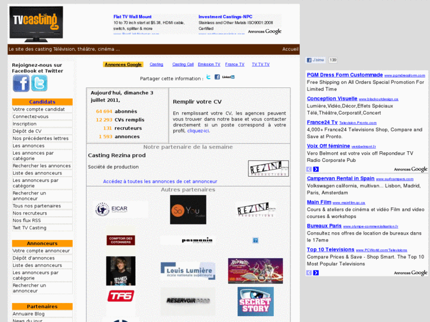
Task: Open the large Facebook icon in sidebar
Action: (x=21, y=83)
